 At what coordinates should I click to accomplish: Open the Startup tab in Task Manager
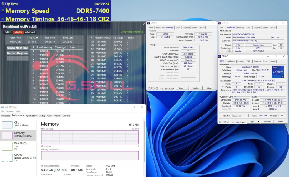click(x=42, y=116)
